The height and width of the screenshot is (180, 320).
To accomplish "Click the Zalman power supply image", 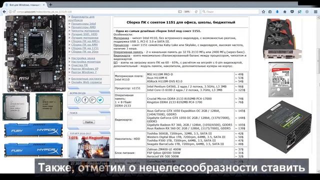I will [283, 127].
